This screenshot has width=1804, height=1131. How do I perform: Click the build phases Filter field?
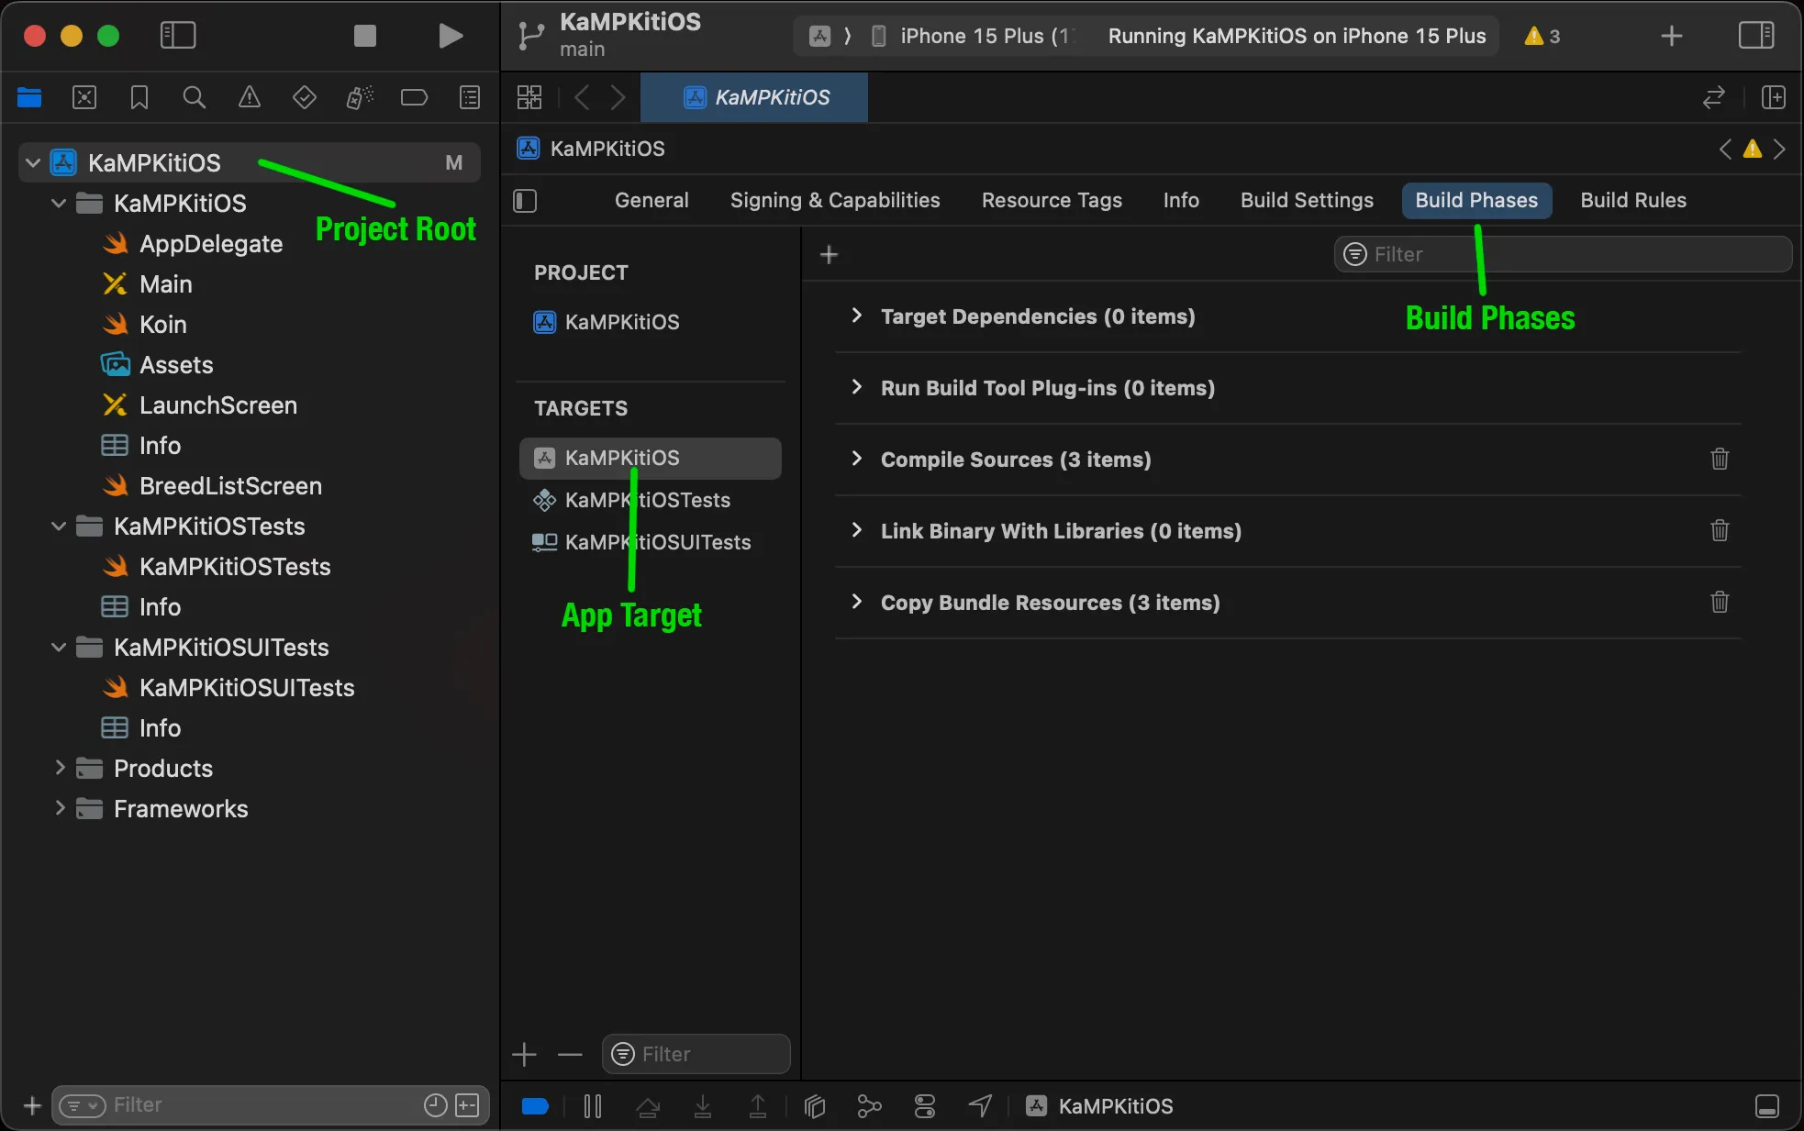tap(1563, 254)
